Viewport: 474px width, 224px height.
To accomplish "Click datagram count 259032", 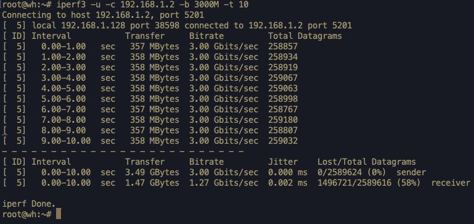I will 283,141.
